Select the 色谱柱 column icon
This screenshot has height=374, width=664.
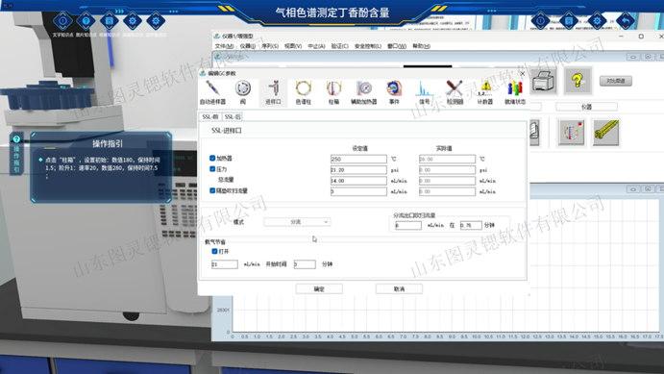point(304,92)
